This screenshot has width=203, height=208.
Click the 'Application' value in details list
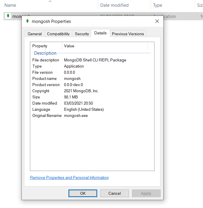(74, 66)
